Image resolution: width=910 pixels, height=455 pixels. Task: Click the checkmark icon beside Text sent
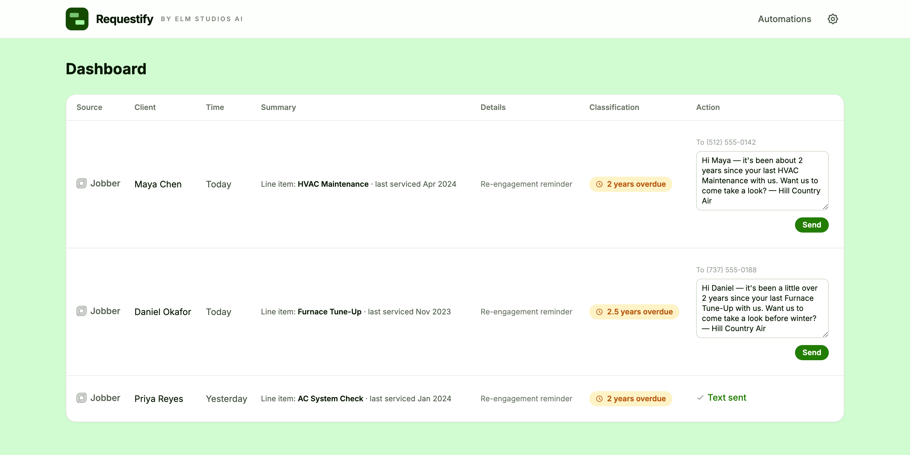click(x=700, y=397)
